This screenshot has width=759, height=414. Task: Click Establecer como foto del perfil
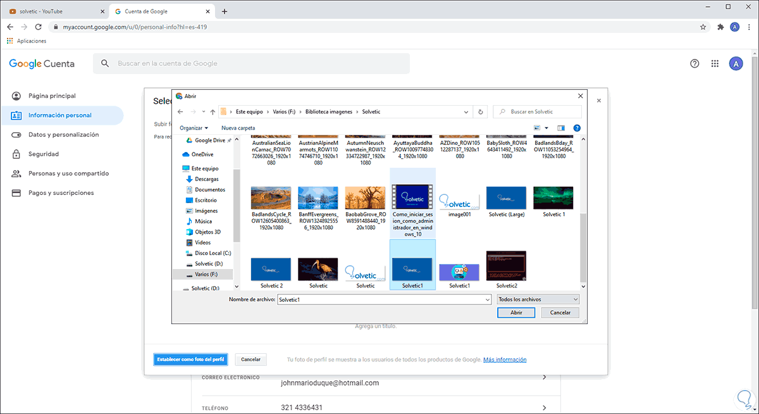(x=190, y=360)
